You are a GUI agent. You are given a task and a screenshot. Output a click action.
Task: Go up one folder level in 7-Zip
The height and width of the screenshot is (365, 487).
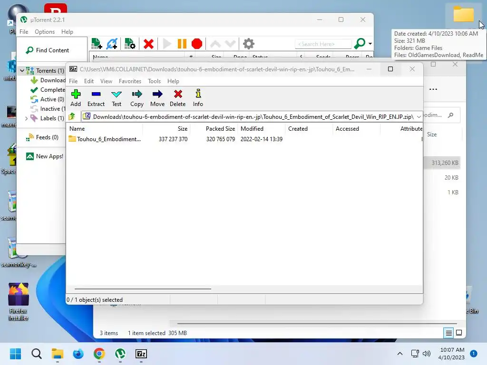(72, 116)
